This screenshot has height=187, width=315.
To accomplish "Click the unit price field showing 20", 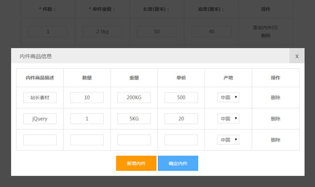I will click(181, 119).
